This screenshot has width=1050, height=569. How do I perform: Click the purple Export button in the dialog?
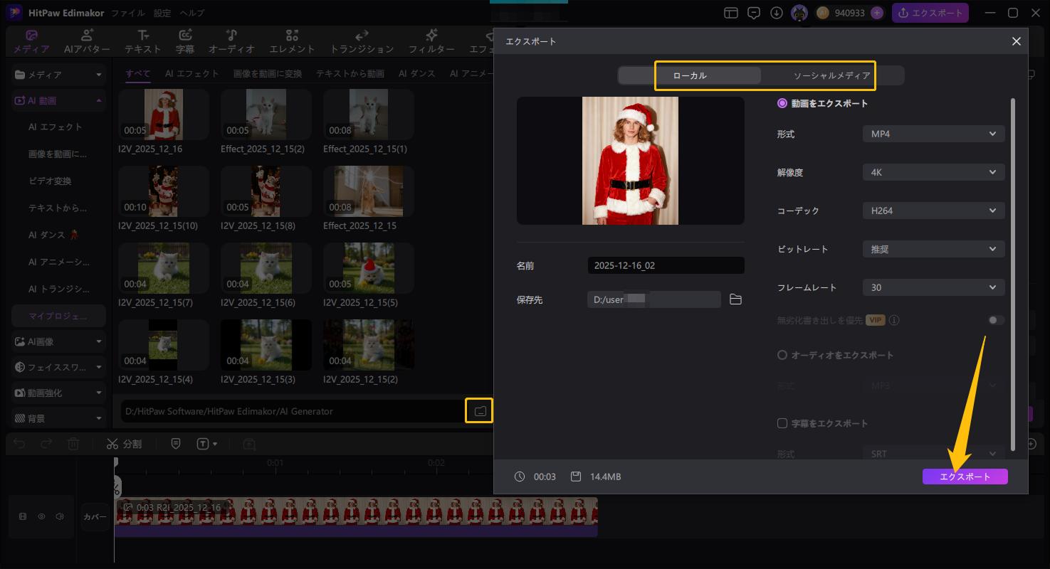point(965,477)
